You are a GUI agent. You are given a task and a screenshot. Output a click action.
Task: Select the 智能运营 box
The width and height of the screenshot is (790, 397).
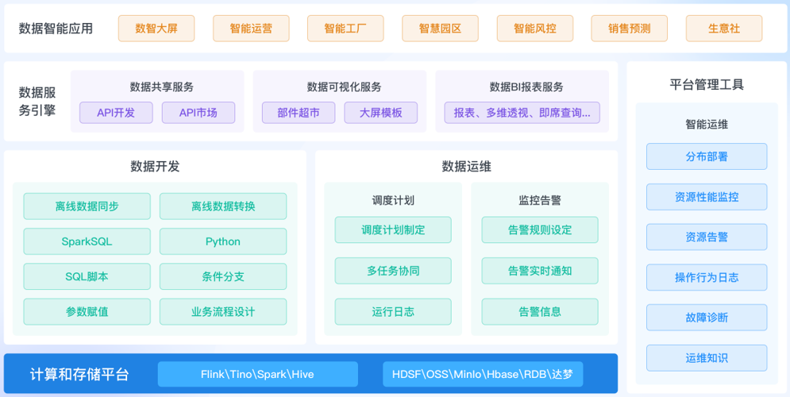(251, 29)
